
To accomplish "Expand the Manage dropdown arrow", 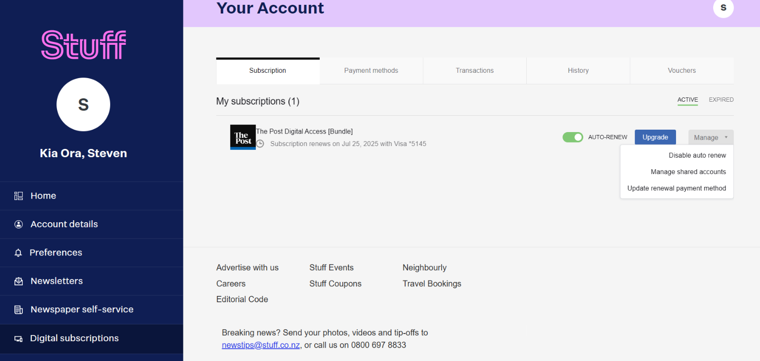I will (726, 137).
